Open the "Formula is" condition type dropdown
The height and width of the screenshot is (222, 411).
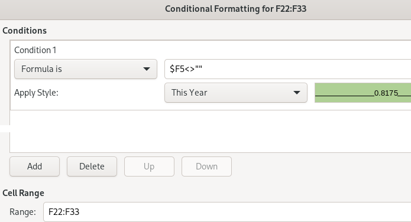[86, 69]
